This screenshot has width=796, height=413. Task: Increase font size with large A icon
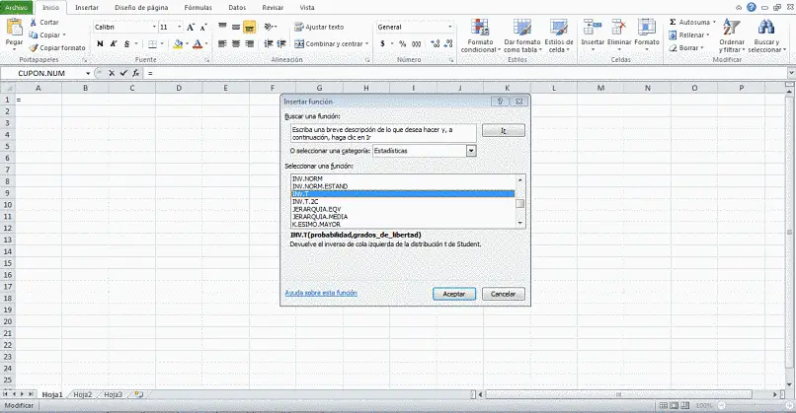(x=191, y=28)
